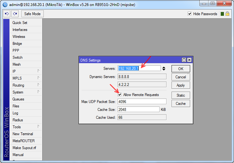Click the green status indicator square
Image resolution: width=234 pixels, height=163 pixels.
point(222,14)
